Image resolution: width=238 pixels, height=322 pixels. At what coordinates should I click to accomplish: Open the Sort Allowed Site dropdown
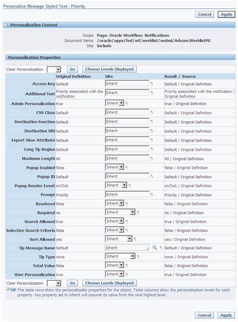119,239
